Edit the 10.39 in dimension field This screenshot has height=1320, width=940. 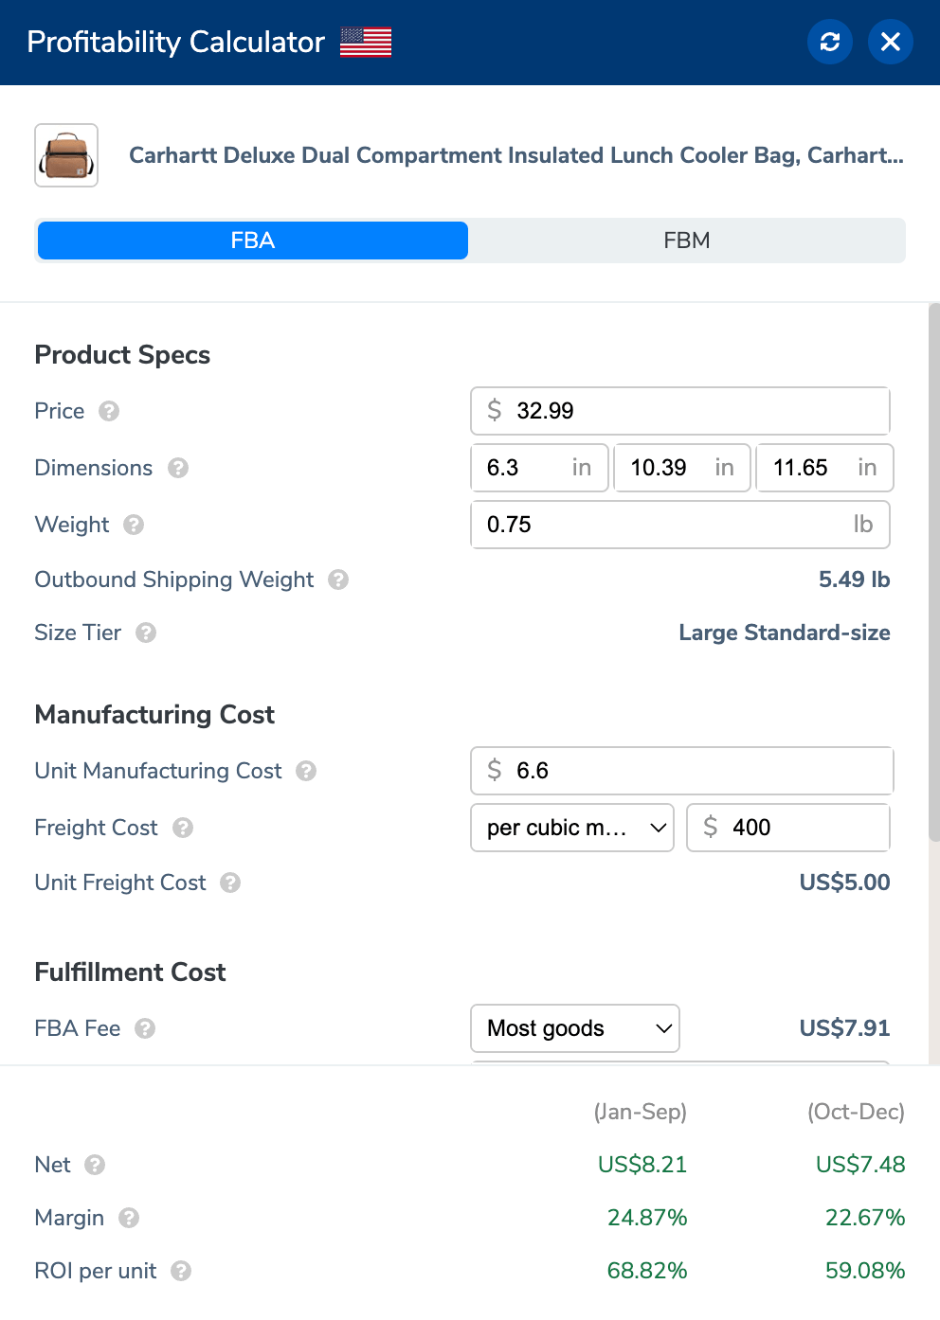[x=682, y=468]
